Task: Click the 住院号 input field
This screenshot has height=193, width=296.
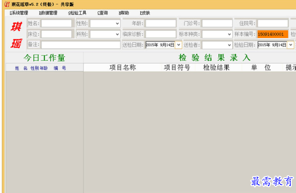Action: [273, 24]
